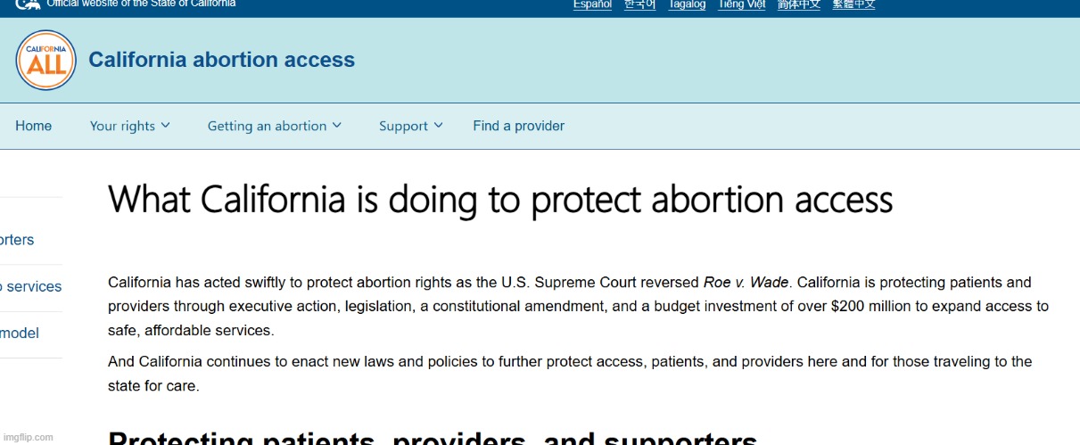Click the CA.gov bear logo icon

pyautogui.click(x=29, y=4)
